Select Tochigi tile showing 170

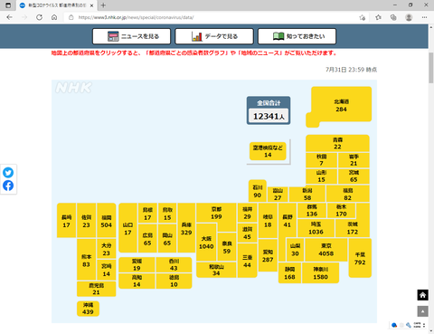341,211
